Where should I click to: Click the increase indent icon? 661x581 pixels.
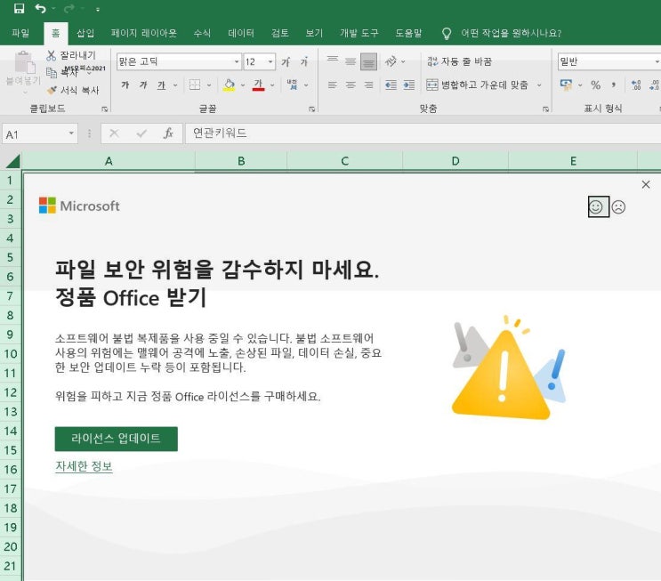point(409,85)
